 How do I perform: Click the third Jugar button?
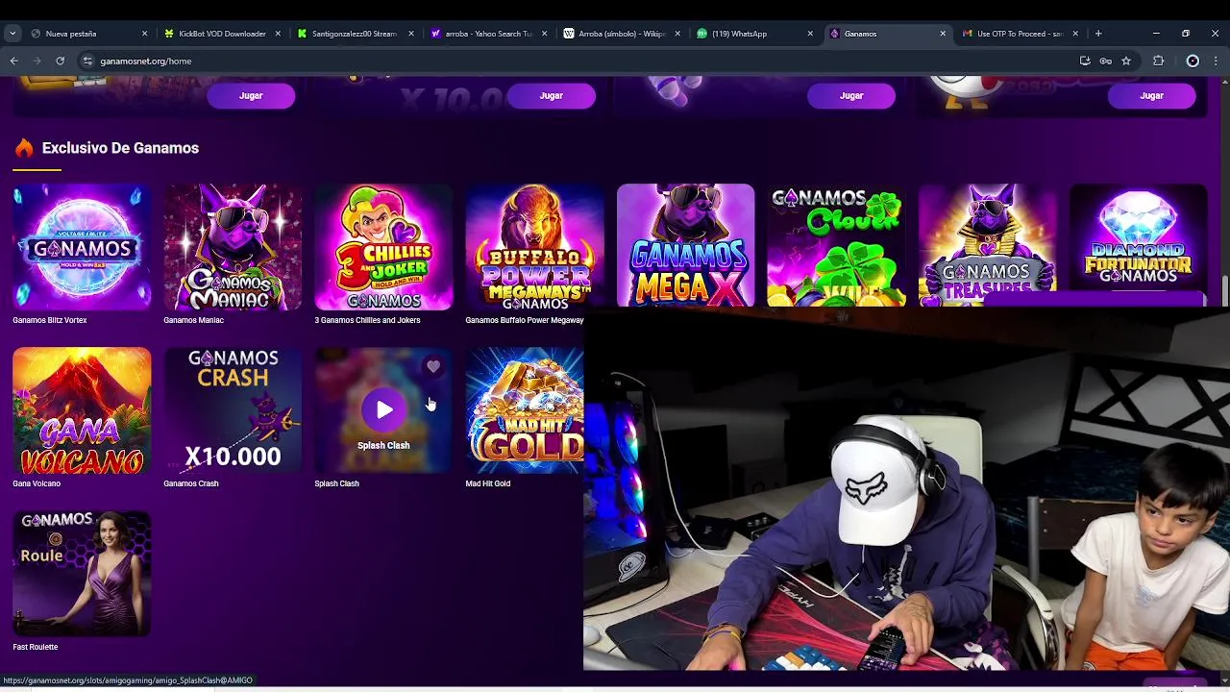coord(851,95)
